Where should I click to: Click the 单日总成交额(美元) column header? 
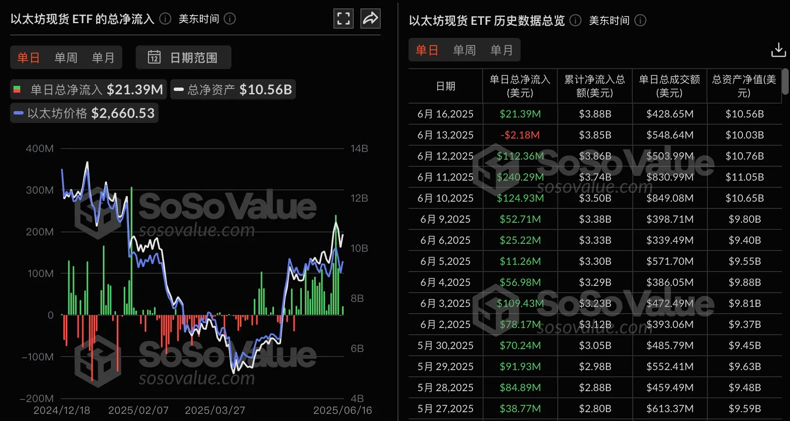click(669, 86)
